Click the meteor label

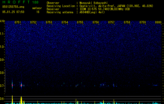37,8
